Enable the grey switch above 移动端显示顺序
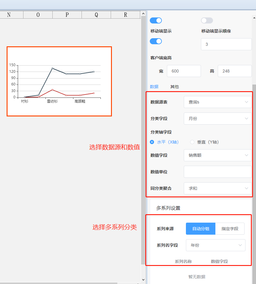 (207, 20)
